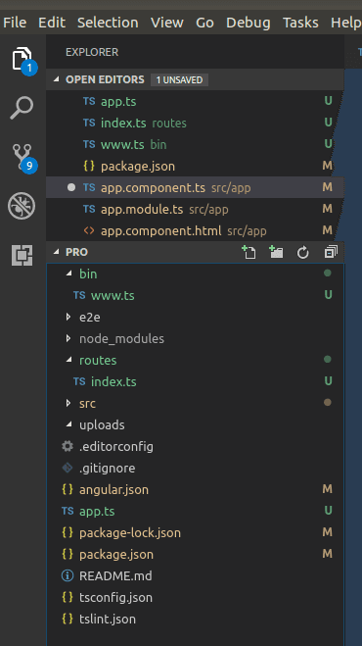The height and width of the screenshot is (646, 362).
Task: Expand the src folder
Action: (x=68, y=403)
